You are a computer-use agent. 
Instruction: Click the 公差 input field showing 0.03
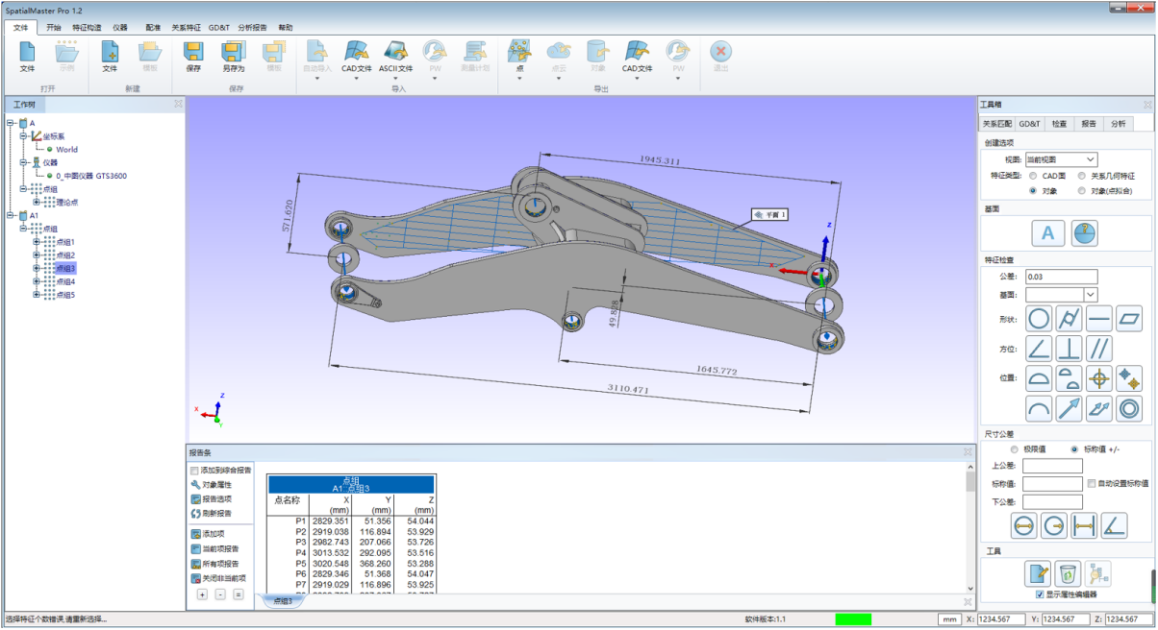pos(1061,278)
